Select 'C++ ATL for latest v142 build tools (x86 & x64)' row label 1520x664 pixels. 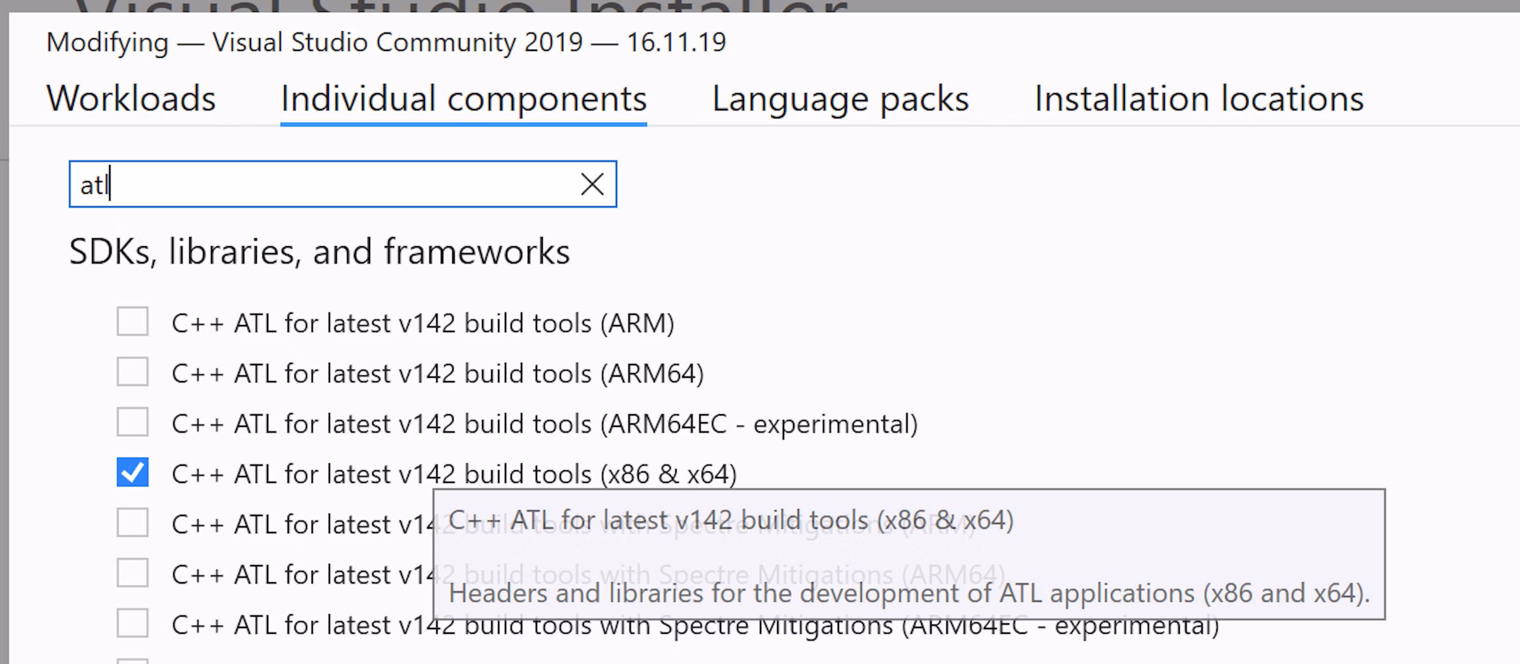click(x=453, y=474)
